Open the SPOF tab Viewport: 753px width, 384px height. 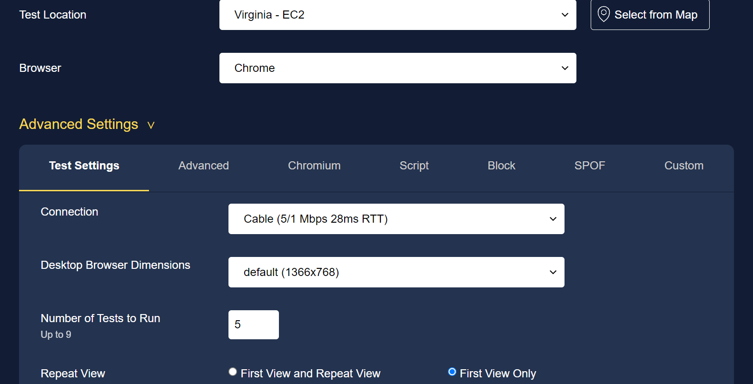(x=590, y=166)
